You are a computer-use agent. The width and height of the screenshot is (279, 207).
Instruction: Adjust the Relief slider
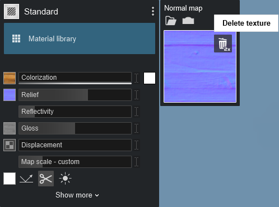(x=75, y=95)
